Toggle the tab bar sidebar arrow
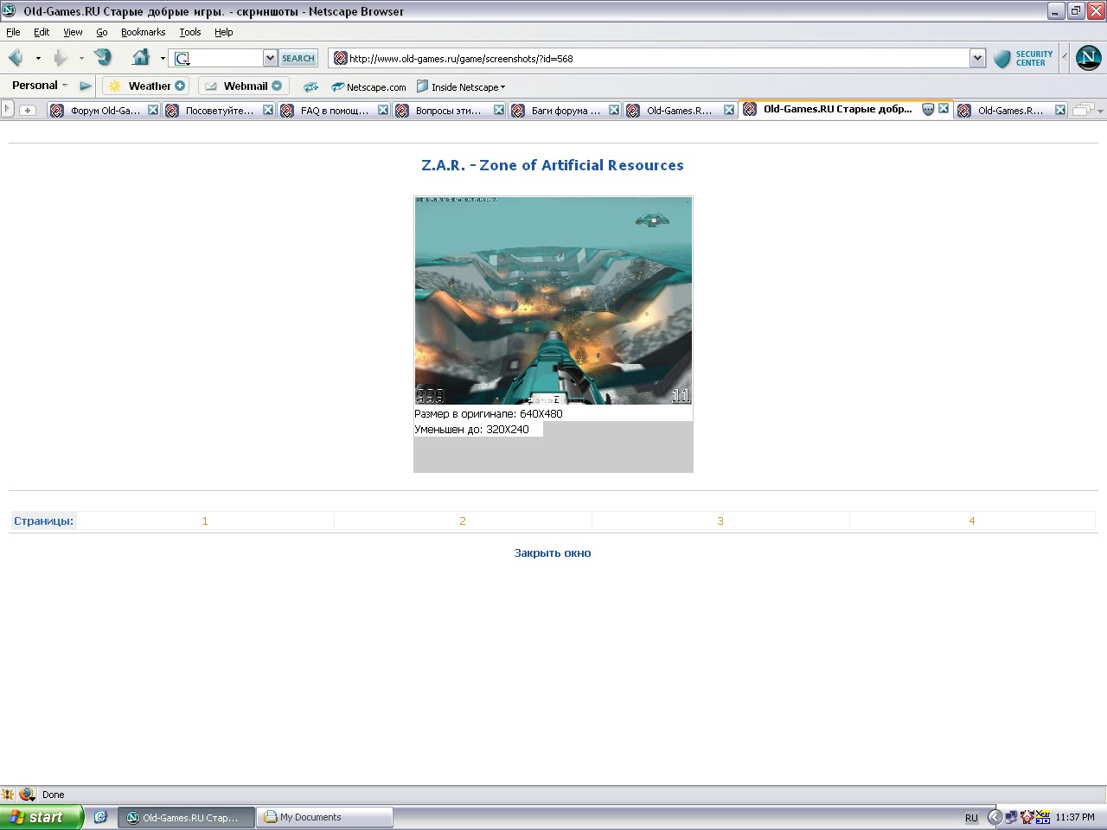 (8, 109)
